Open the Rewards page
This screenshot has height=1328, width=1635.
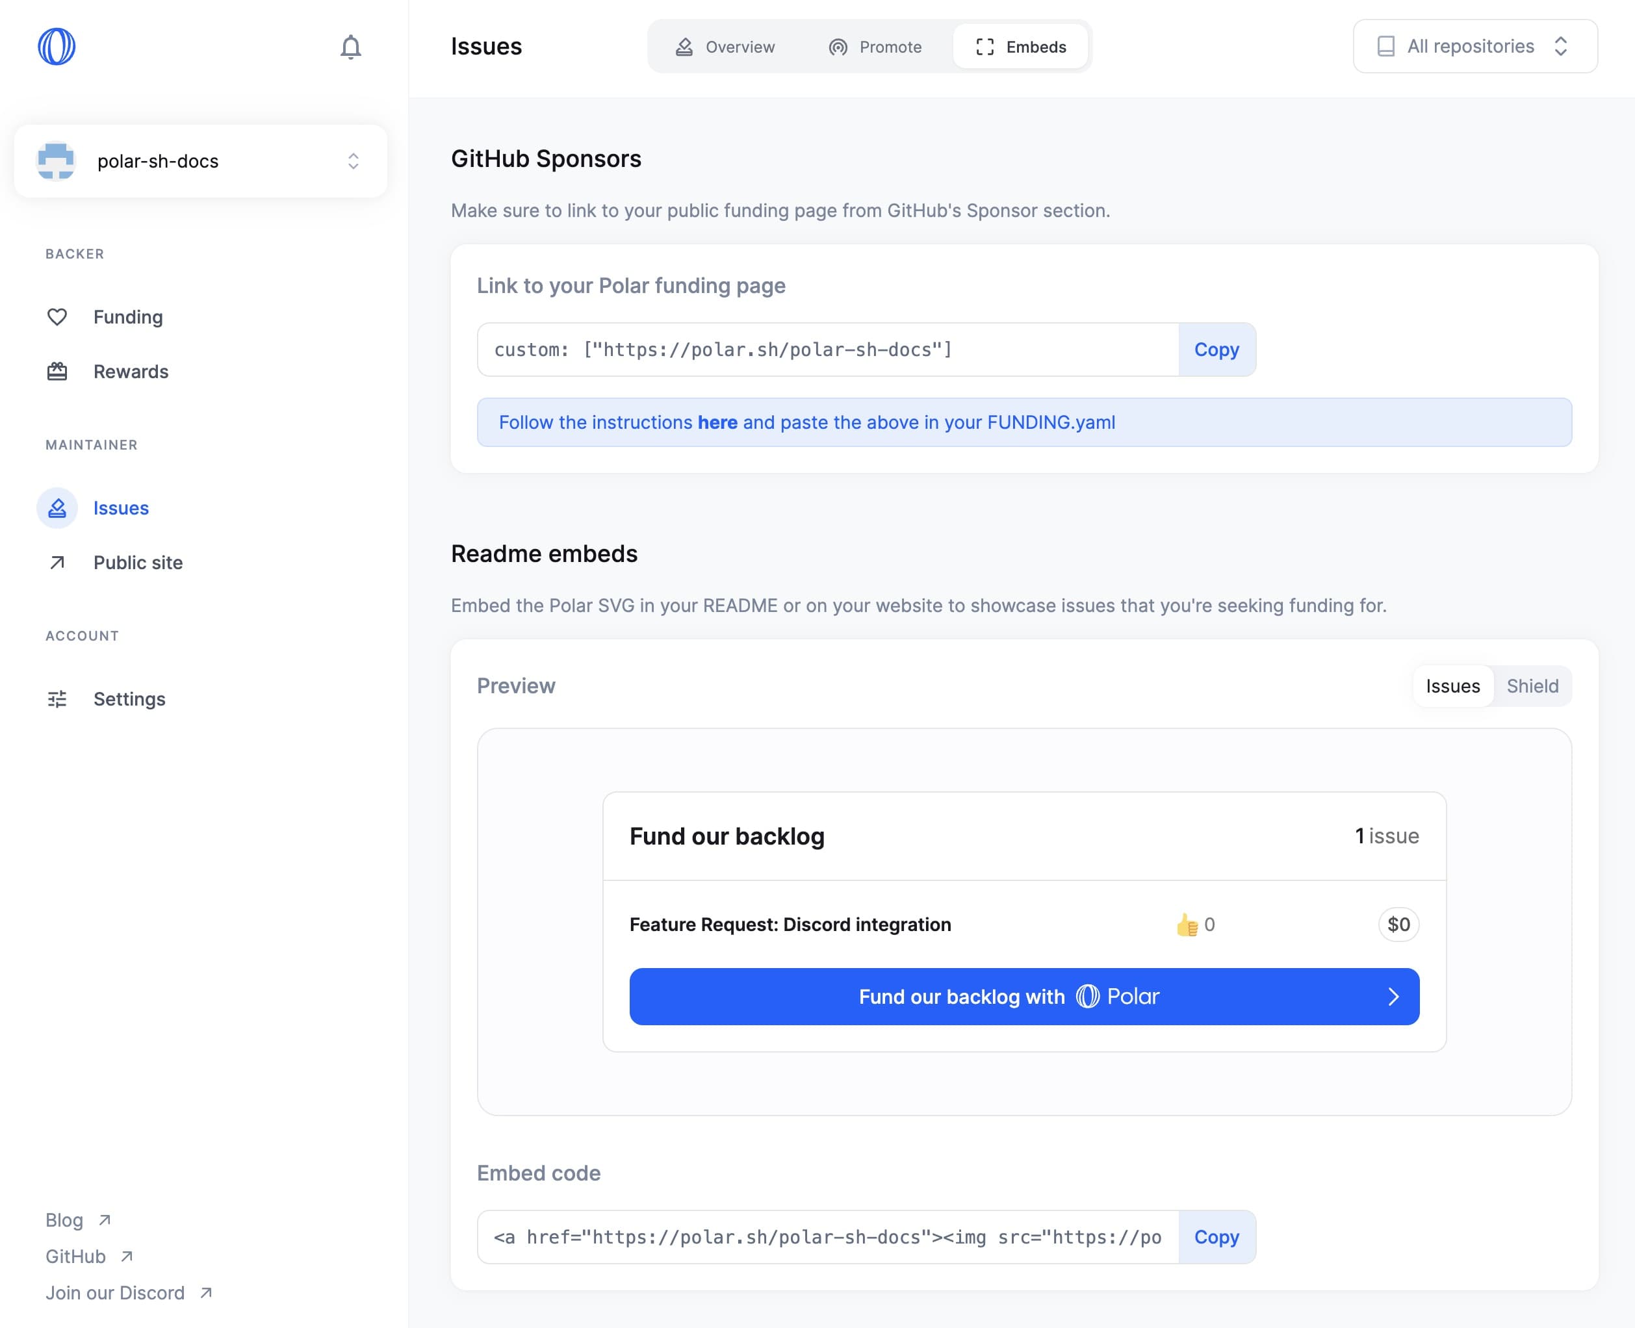(131, 372)
